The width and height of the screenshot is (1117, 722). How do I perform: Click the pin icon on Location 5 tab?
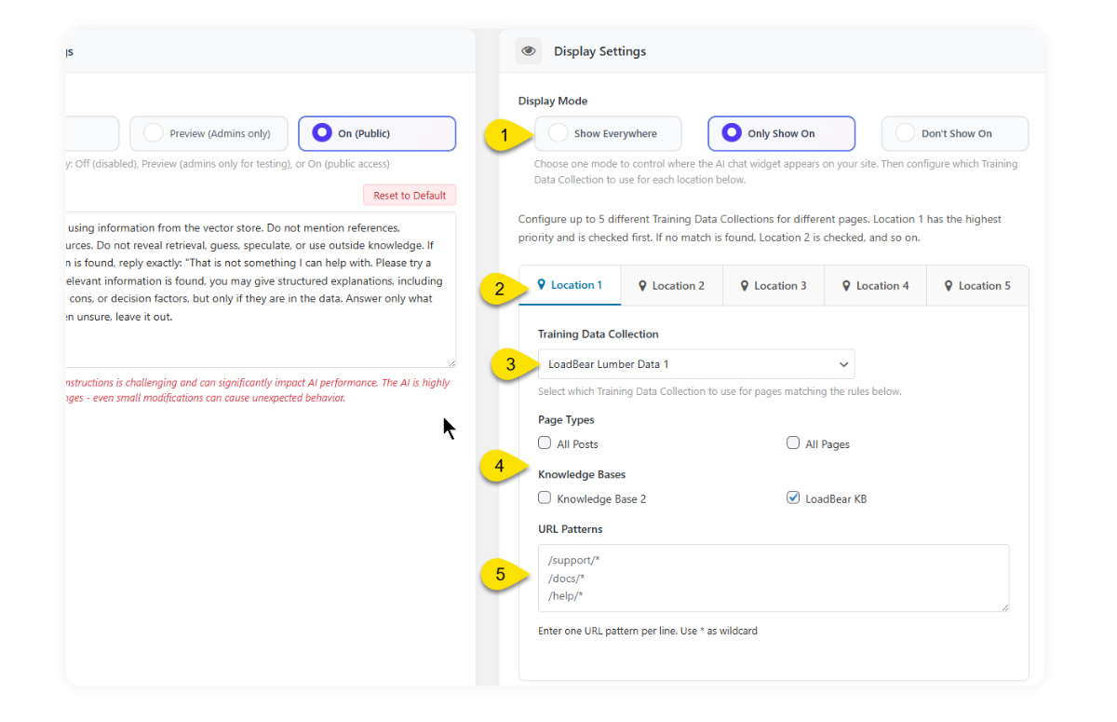pyautogui.click(x=949, y=286)
